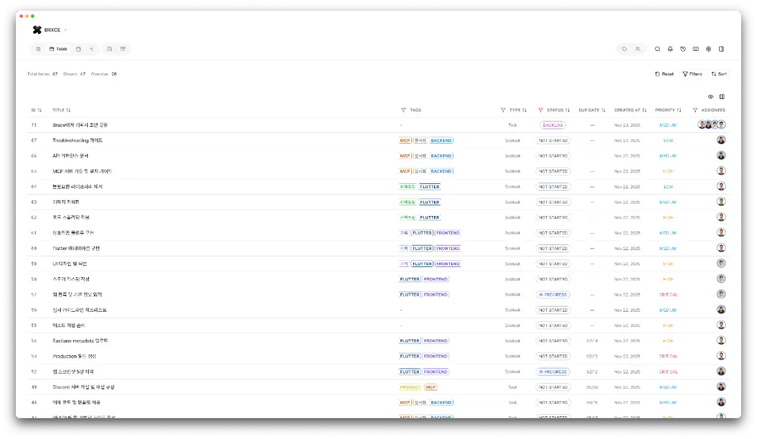This screenshot has height=439, width=757.
Task: Select the Table view tab
Action: 58,48
